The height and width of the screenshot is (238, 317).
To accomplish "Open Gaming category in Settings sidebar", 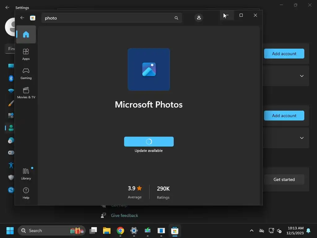I will (x=11, y=153).
